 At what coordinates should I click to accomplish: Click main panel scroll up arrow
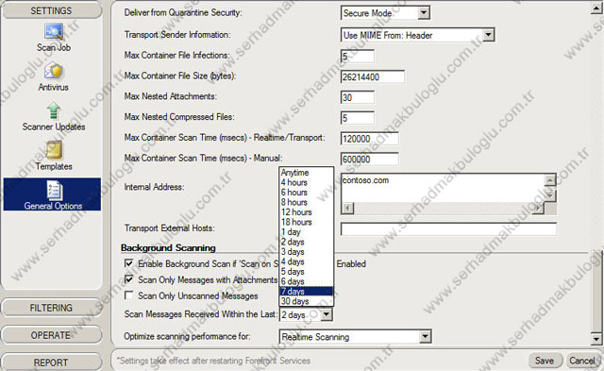(596, 8)
